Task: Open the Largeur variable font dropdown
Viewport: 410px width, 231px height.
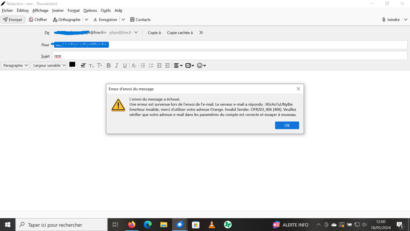Action: [x=49, y=65]
